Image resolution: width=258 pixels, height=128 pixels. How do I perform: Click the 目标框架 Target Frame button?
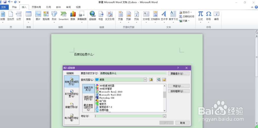coord(179,91)
